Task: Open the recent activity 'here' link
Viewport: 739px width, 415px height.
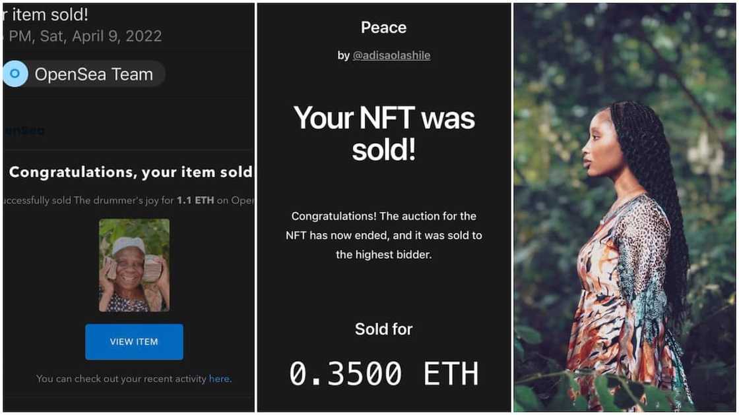Action: point(220,379)
